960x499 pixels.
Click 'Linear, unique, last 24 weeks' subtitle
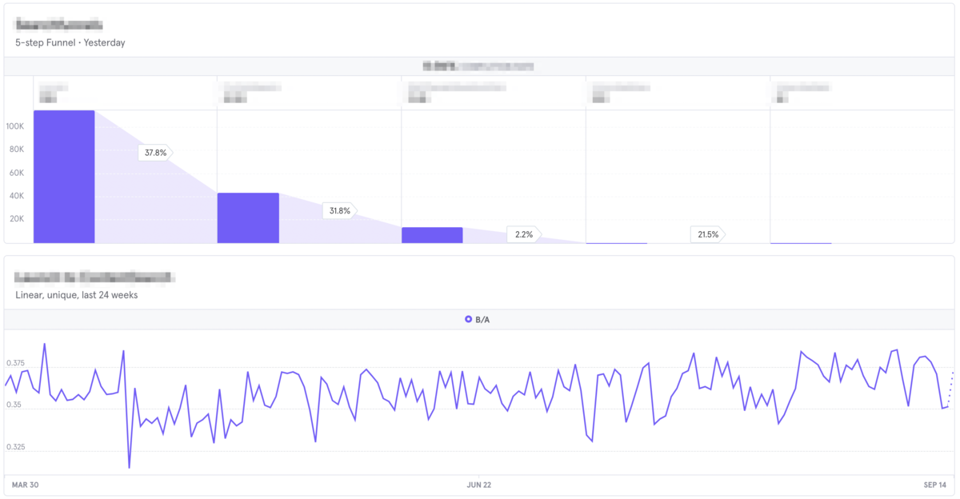pos(76,295)
